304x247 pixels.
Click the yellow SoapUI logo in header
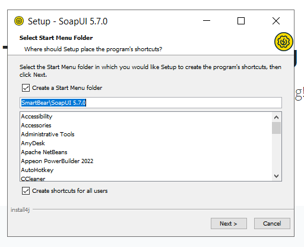click(283, 42)
